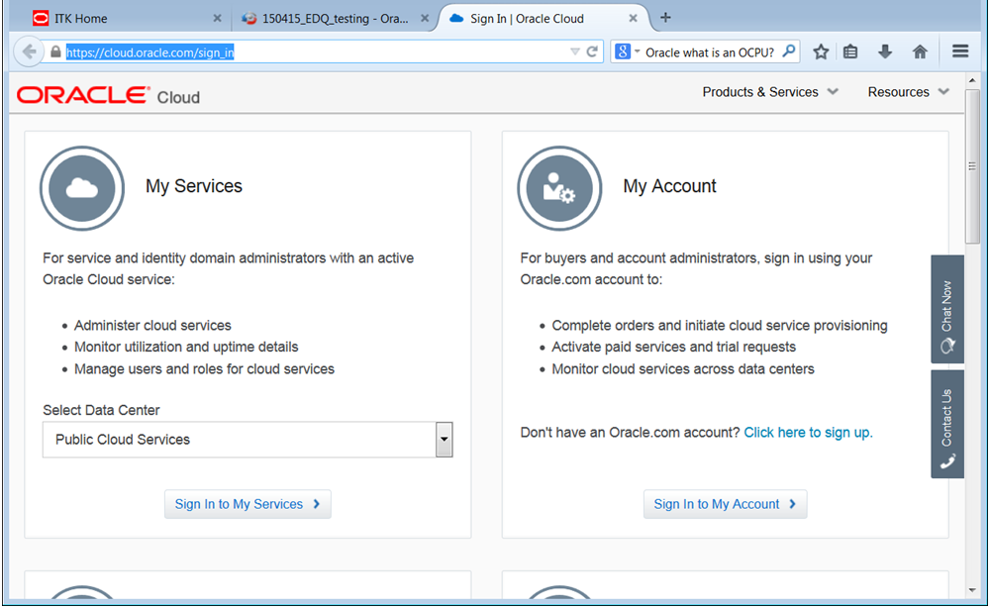
Task: Close the Sign In | Oracle Cloud tab
Action: 633,18
